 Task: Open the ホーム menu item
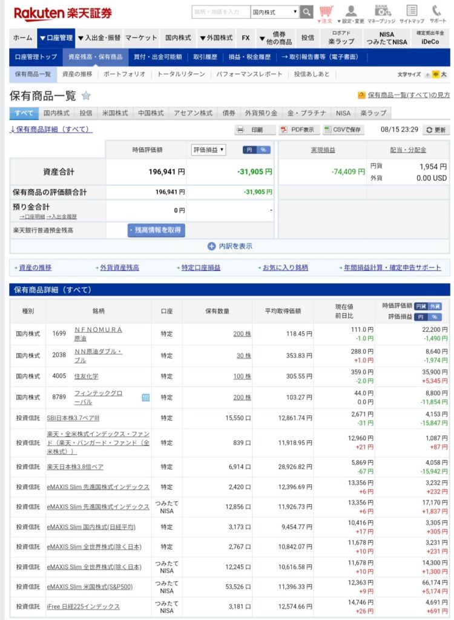22,38
